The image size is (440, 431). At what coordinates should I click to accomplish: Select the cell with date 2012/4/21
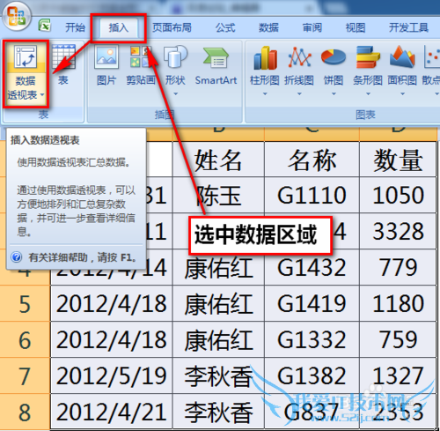[x=112, y=412]
